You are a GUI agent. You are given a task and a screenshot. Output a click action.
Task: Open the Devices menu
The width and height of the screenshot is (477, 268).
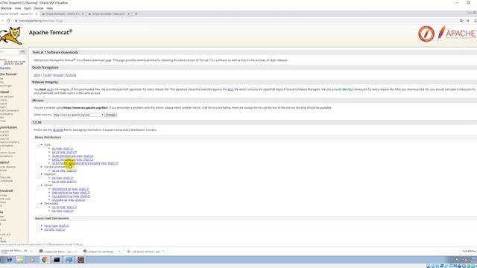click(38, 8)
